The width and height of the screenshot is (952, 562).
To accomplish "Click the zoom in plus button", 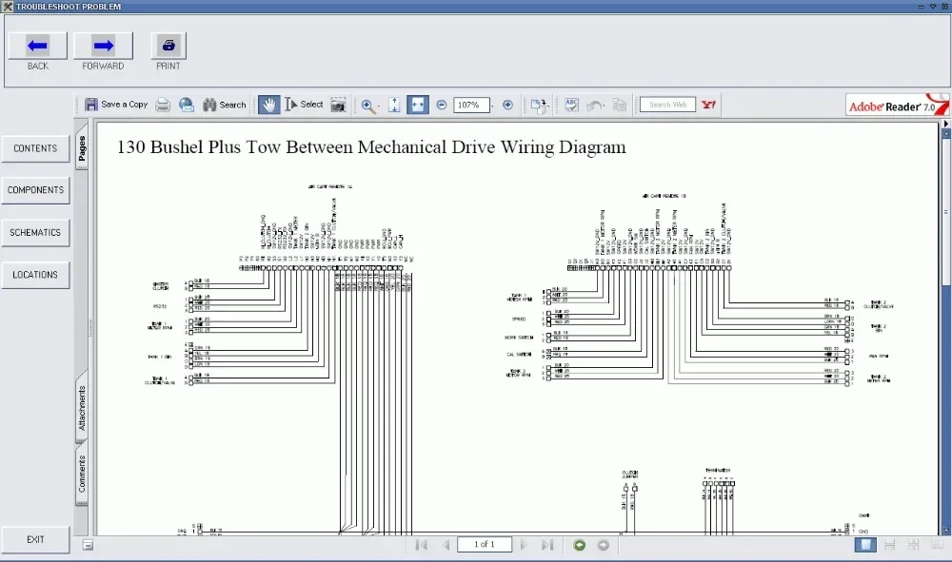I will [x=507, y=105].
